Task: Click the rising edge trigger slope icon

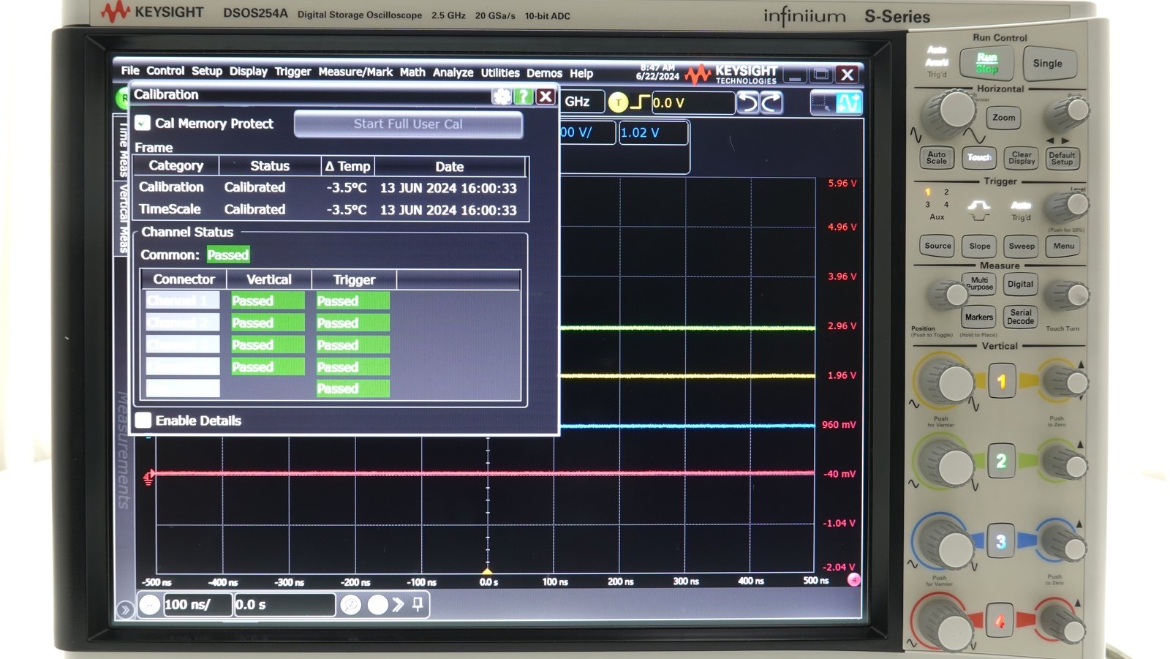Action: (x=640, y=102)
